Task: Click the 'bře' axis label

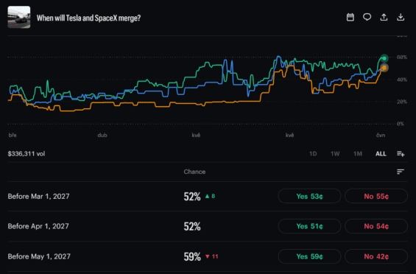Action: [13, 135]
